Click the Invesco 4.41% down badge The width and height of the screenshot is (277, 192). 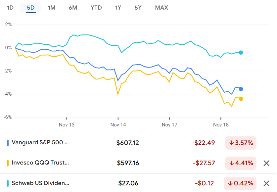pos(241,163)
